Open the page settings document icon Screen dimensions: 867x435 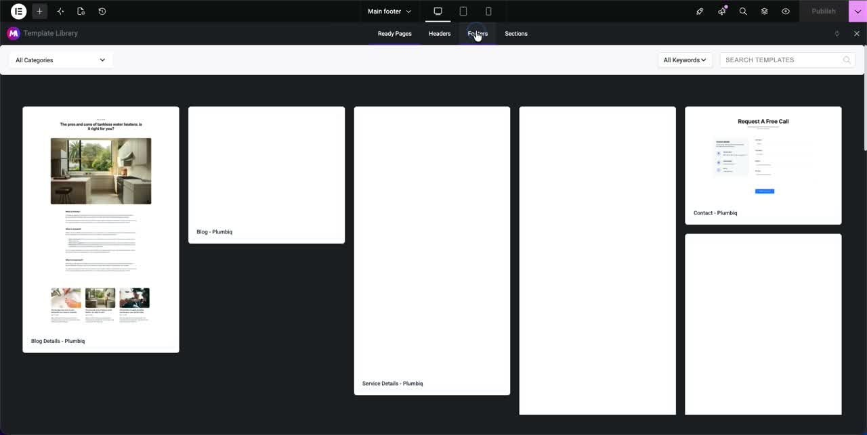pos(81,12)
